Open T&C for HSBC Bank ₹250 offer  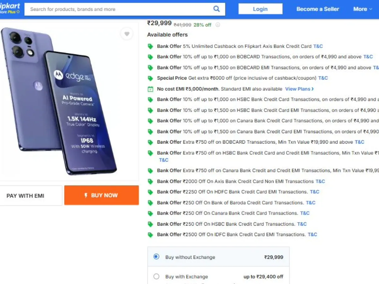coord(302,224)
